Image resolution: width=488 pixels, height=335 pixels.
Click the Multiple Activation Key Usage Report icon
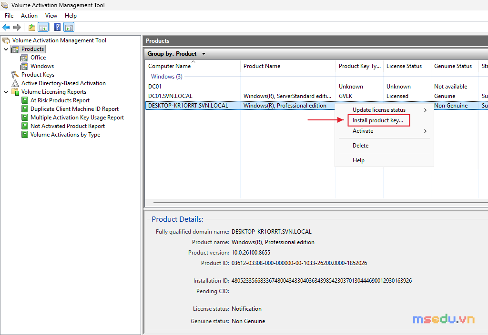[x=24, y=118]
